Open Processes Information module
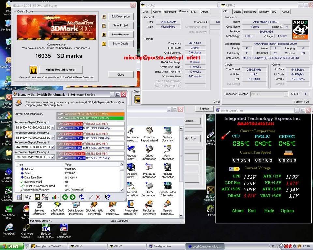This screenshot has width=313, height=250. (x=149, y=171)
